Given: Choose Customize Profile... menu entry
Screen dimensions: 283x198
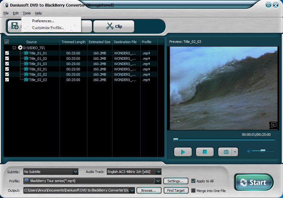Looking at the screenshot, I should pyautogui.click(x=51, y=28).
